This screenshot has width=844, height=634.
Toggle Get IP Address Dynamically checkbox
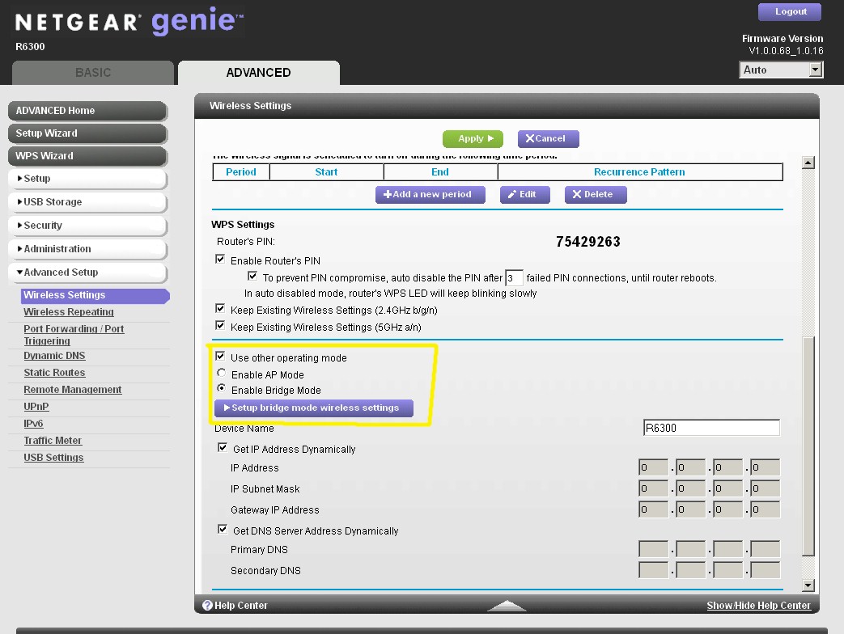tap(223, 448)
